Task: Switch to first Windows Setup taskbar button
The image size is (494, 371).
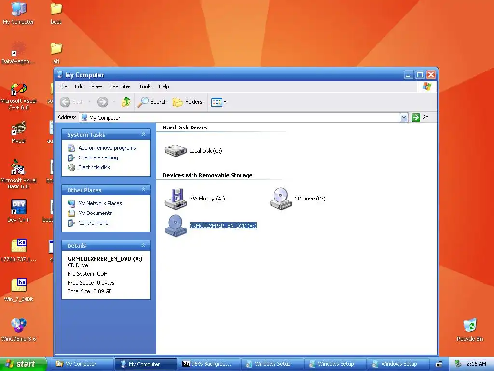Action: point(272,364)
